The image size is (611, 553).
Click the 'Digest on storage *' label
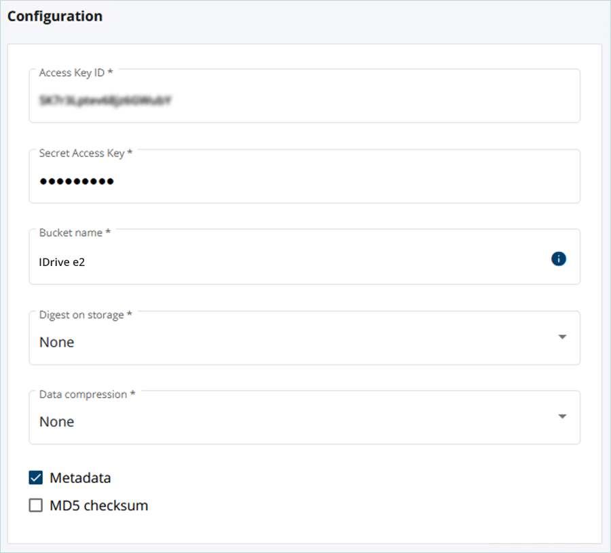pos(85,315)
